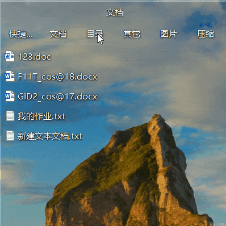Open the 快捷... tab

[x=21, y=34]
